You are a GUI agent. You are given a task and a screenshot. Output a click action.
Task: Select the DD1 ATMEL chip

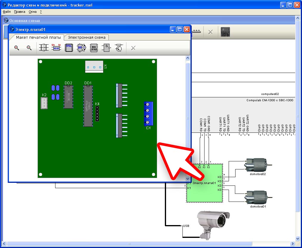[x=88, y=106]
